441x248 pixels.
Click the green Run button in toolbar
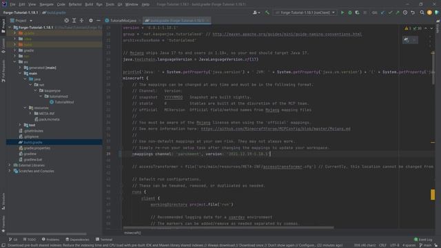point(342,12)
